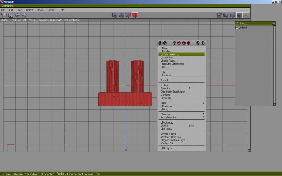Viewport: 282px width, 176px height.
Task: Click the Open file icon in toolbar
Action: click(4, 15)
